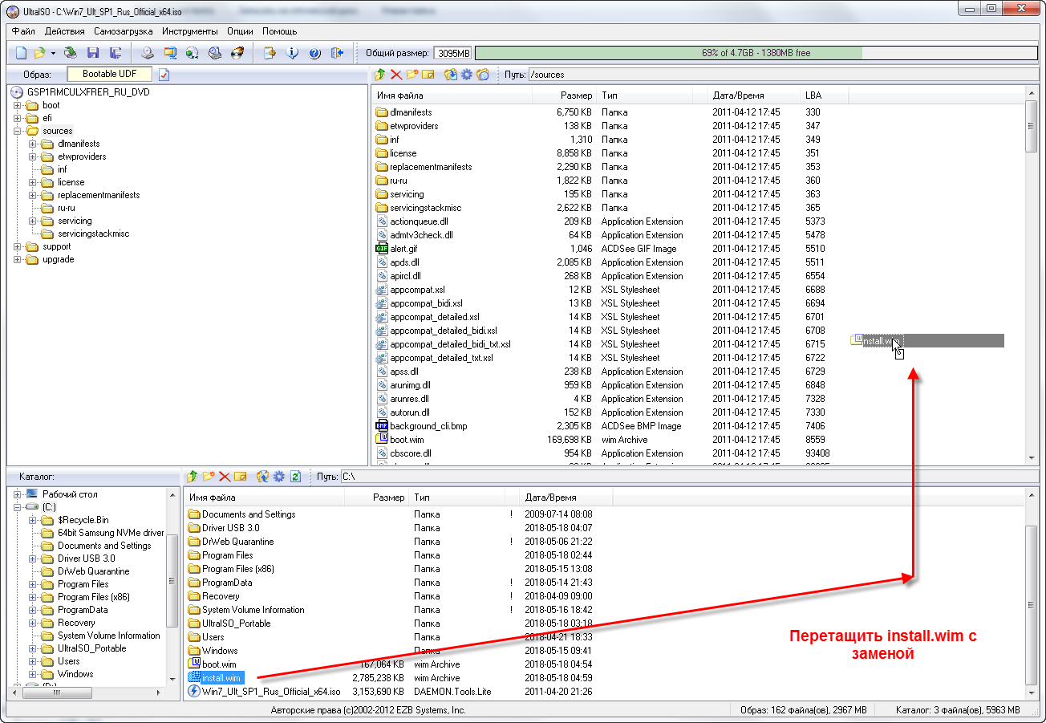Click the Mount to virtual drive icon
Image resolution: width=1046 pixels, height=723 pixels.
click(x=215, y=53)
